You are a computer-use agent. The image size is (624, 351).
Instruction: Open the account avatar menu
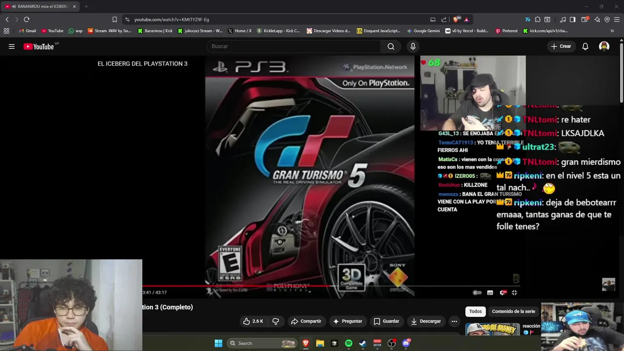pos(604,46)
